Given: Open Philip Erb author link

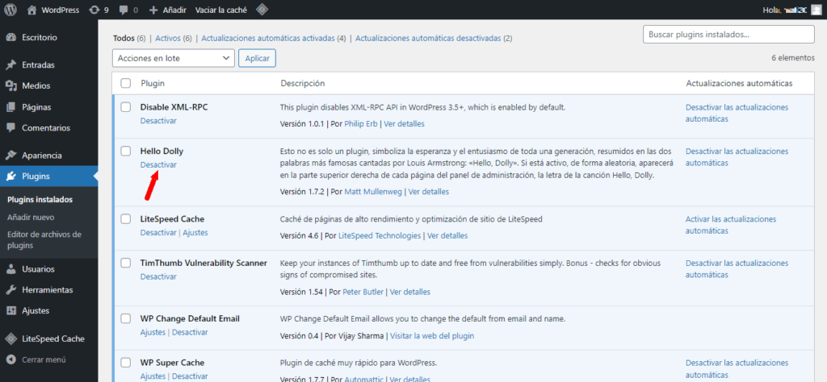Looking at the screenshot, I should 361,124.
